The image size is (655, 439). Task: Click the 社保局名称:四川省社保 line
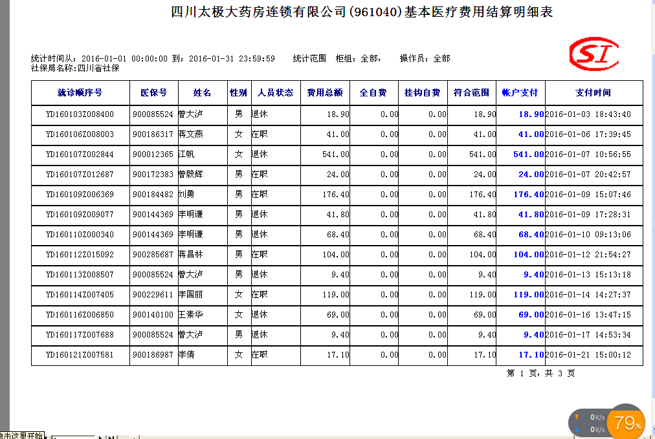pos(75,68)
